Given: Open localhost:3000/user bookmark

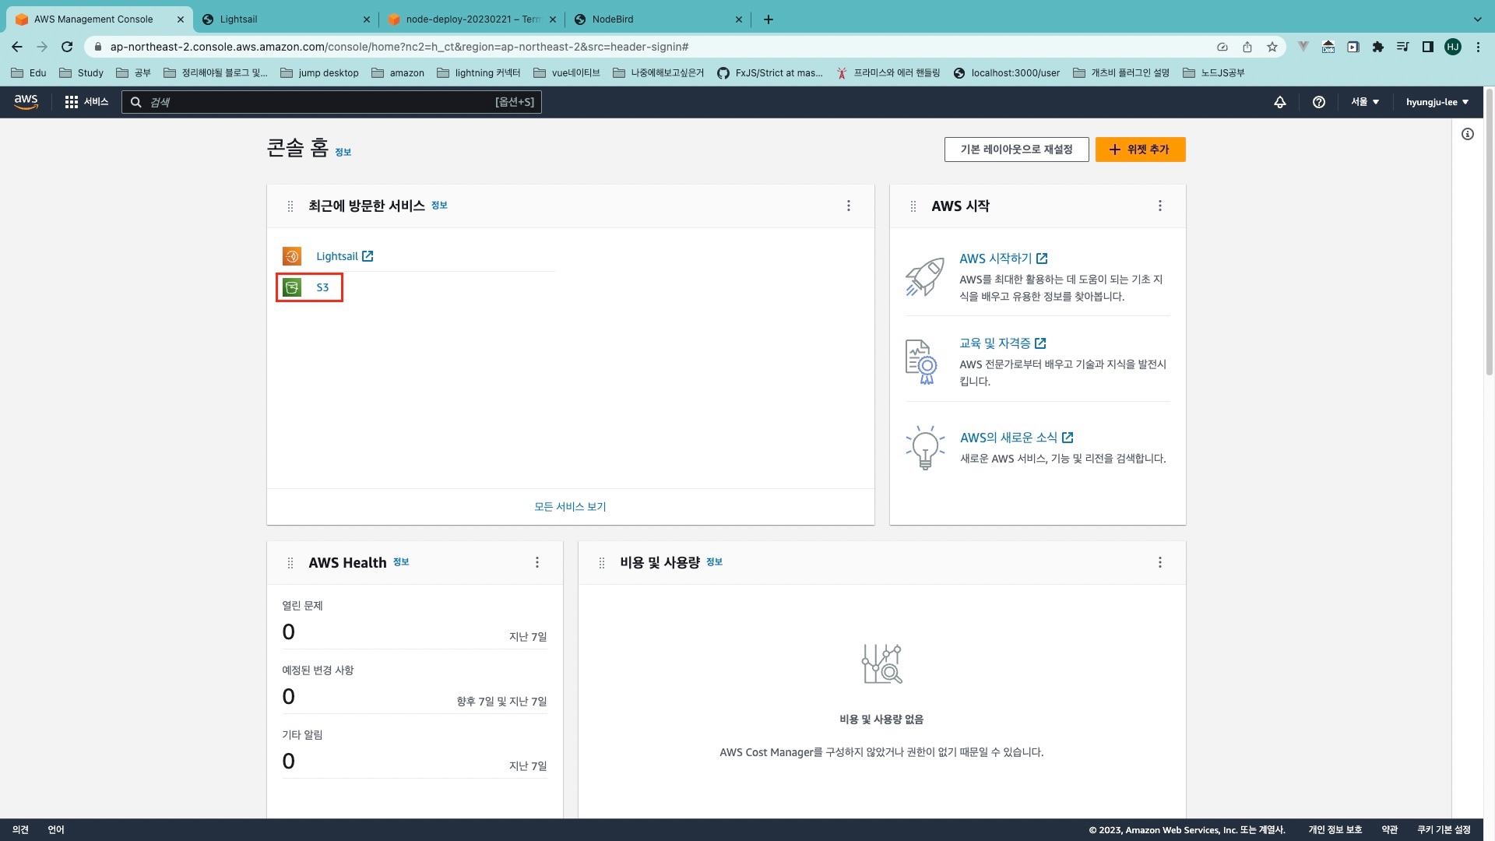Looking at the screenshot, I should point(1006,73).
